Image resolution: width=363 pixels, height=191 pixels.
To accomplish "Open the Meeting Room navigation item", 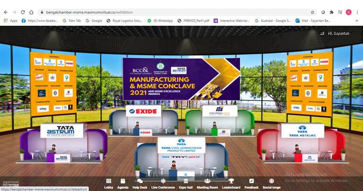I will point(207,184).
